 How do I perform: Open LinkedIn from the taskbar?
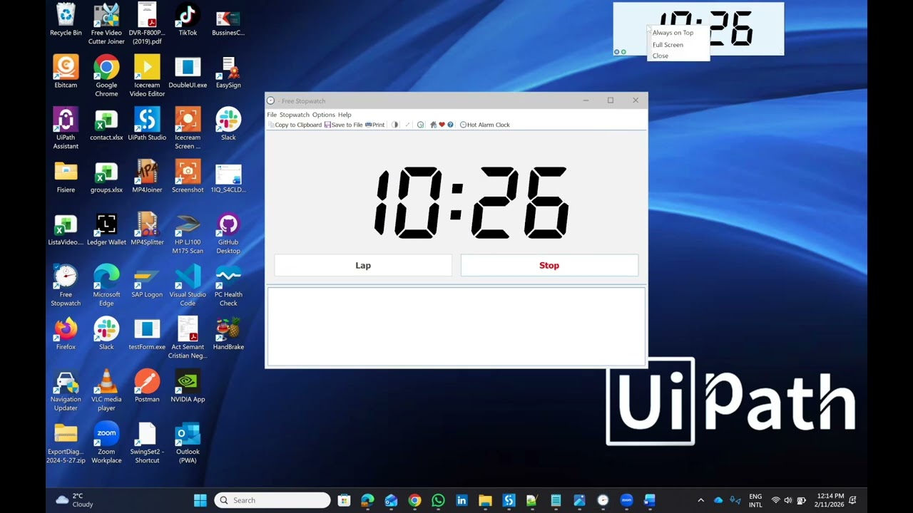[461, 500]
